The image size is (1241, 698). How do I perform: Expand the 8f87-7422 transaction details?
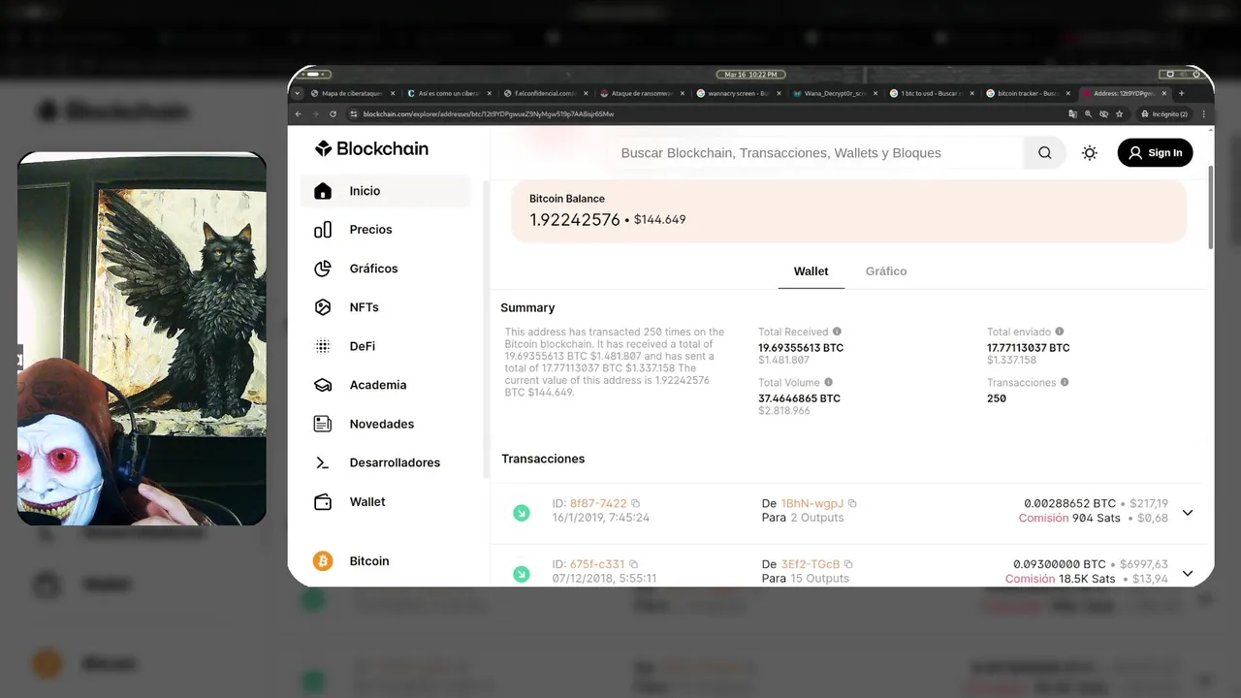coord(1188,512)
